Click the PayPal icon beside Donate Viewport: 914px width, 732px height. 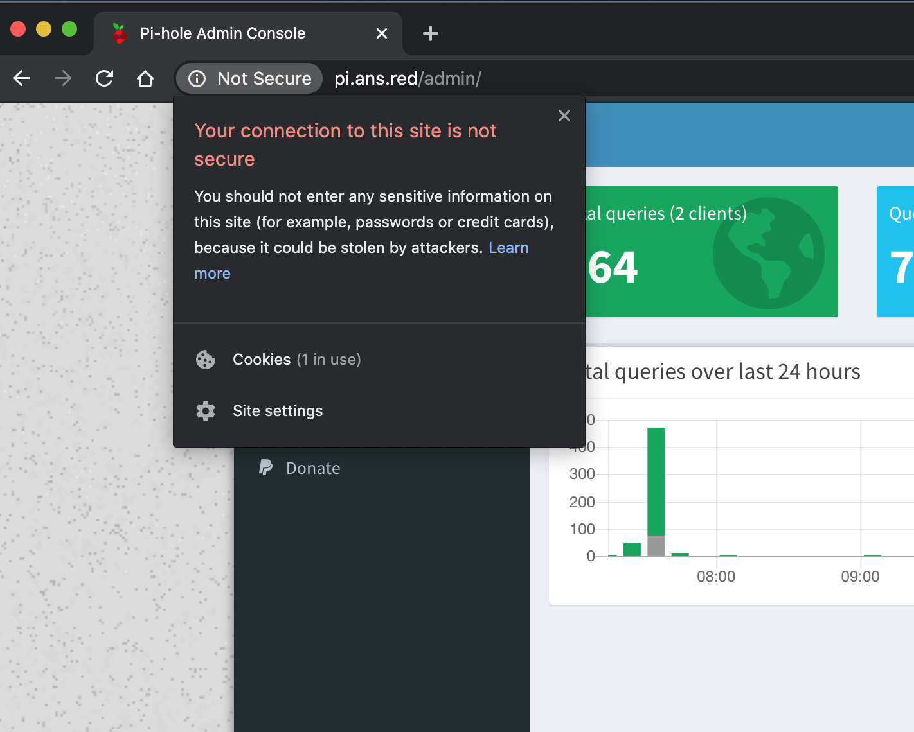tap(265, 467)
